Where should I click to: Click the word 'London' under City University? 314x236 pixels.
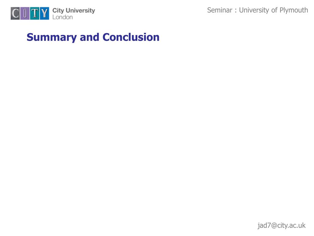63,17
